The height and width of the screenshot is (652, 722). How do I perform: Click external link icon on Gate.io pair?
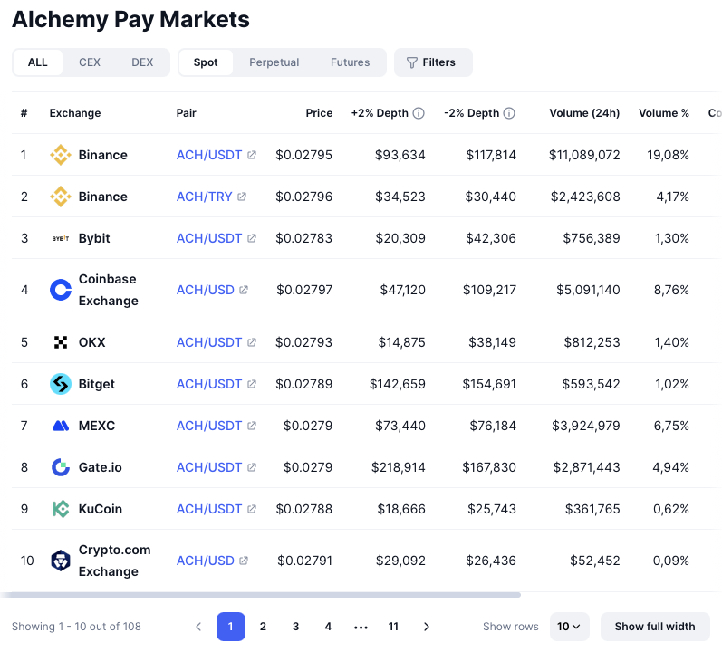pyautogui.click(x=252, y=467)
